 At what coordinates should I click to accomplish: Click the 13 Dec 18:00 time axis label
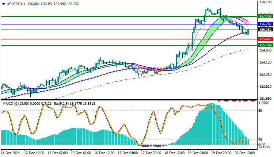pyautogui.click(x=81, y=153)
